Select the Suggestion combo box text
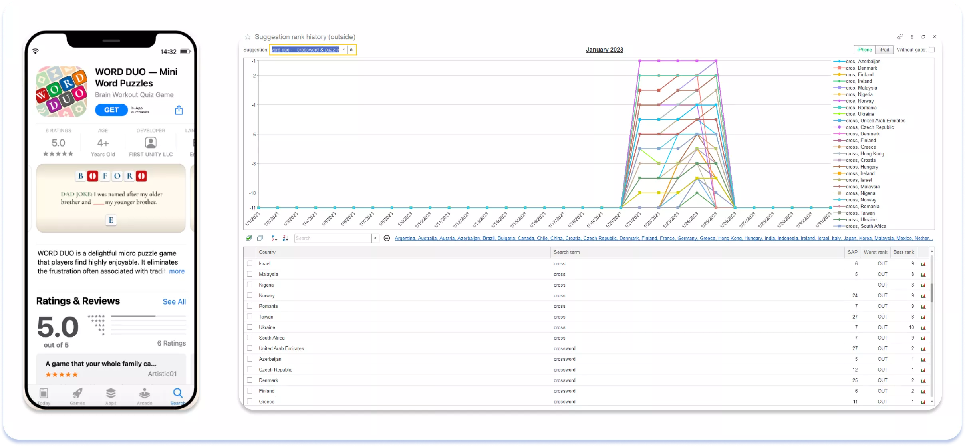Image resolution: width=965 pixels, height=446 pixels. [306, 50]
